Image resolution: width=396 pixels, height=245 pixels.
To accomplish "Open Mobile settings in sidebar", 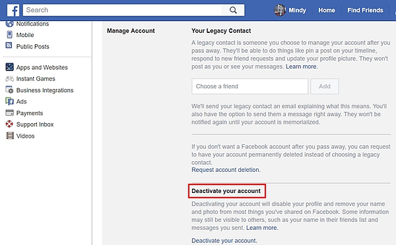I will [x=25, y=35].
